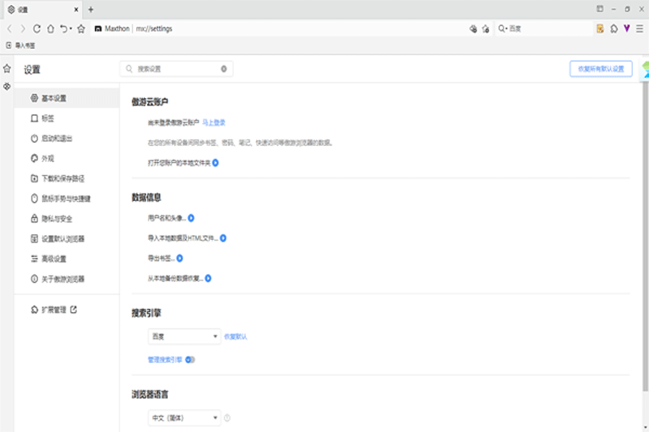Open the new tab plus button
This screenshot has height=432, width=649.
(91, 9)
